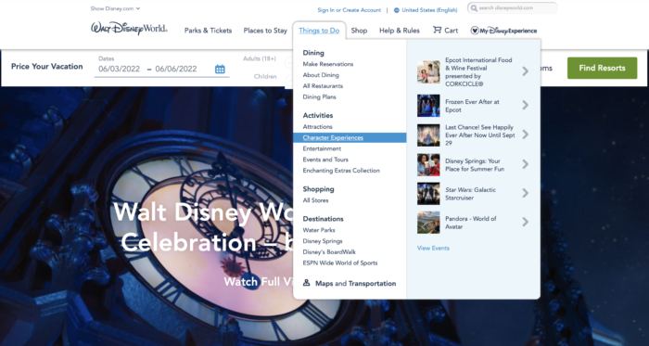The width and height of the screenshot is (649, 346).
Task: Open the Epcot Food & Wine Festival chevron
Action: coord(526,71)
